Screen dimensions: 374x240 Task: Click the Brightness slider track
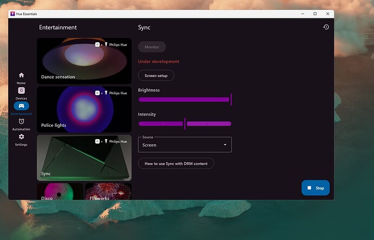pyautogui.click(x=184, y=100)
